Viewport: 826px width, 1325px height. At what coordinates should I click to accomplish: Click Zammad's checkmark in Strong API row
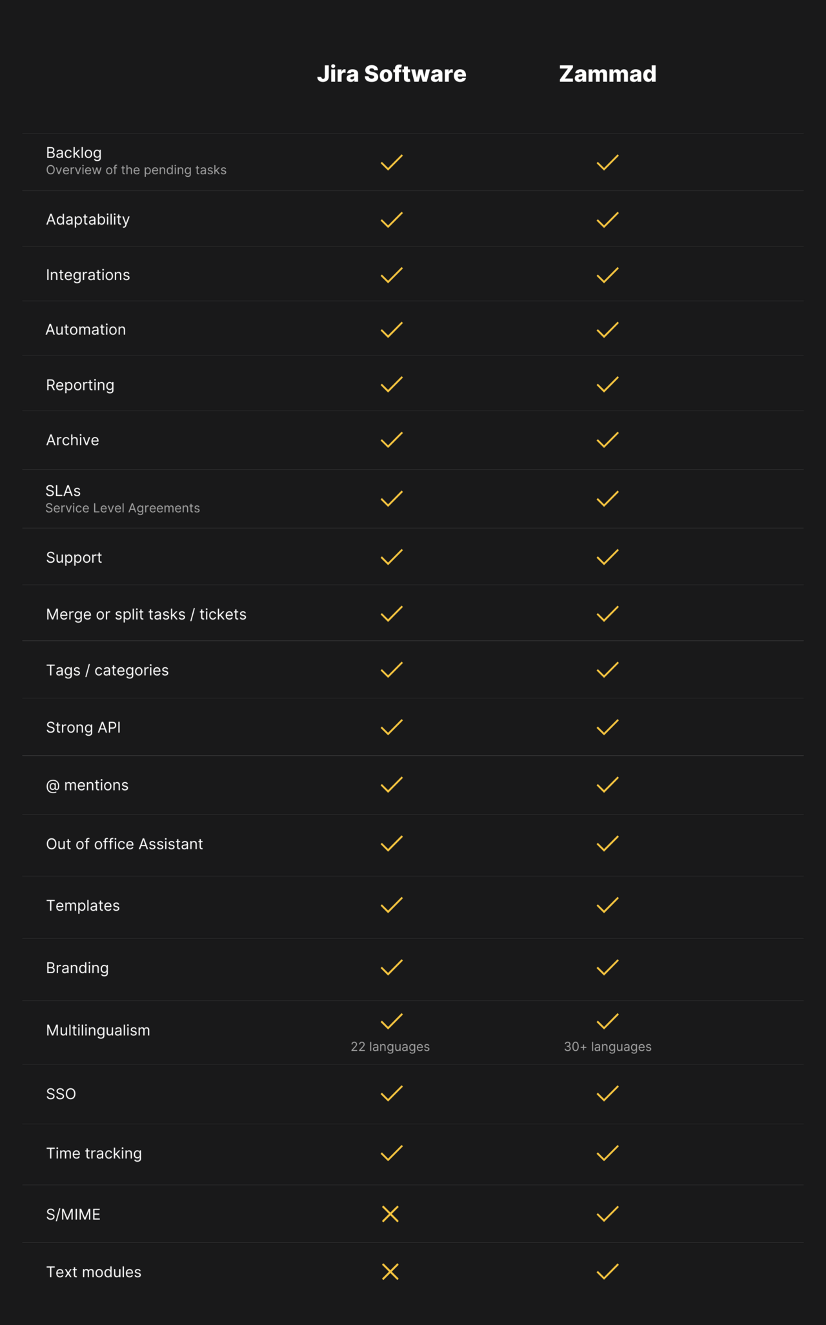click(607, 727)
